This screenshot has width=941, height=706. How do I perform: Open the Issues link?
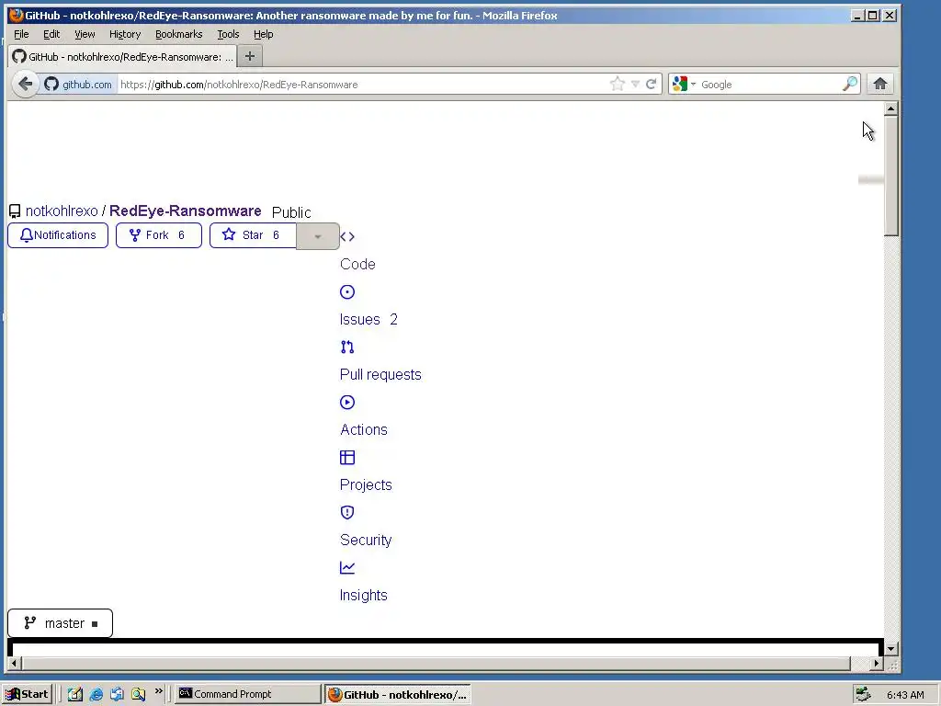coord(360,319)
